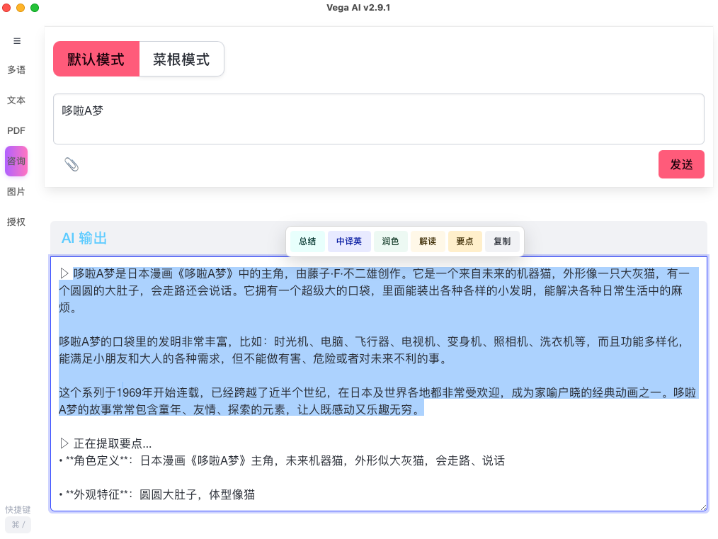718x539 pixels.
Task: Open the 图片 image section
Action: pos(16,191)
